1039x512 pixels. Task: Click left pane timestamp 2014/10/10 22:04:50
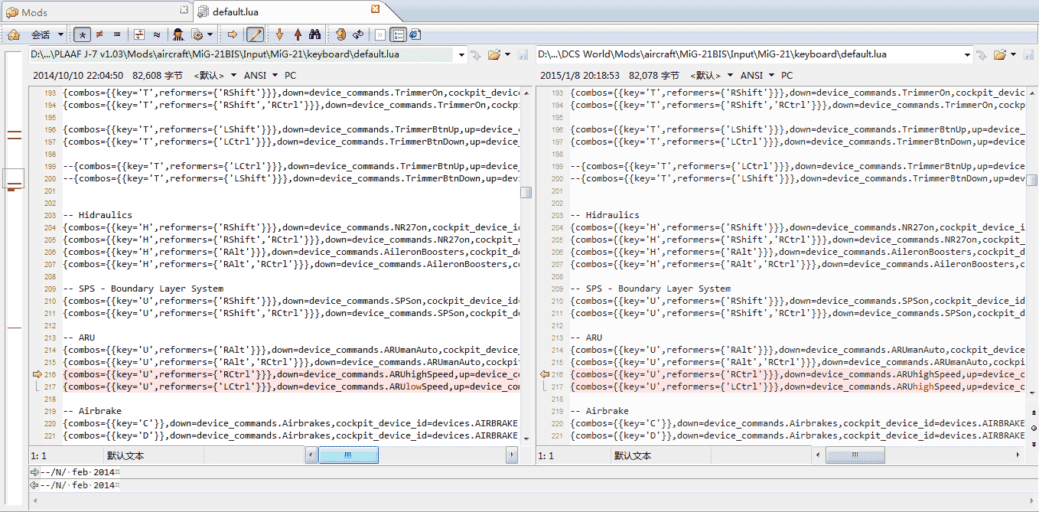pyautogui.click(x=78, y=76)
